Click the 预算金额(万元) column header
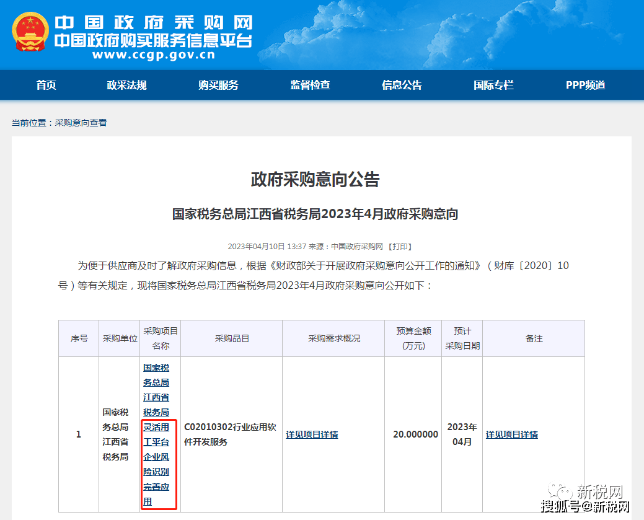644x520 pixels. click(x=413, y=338)
